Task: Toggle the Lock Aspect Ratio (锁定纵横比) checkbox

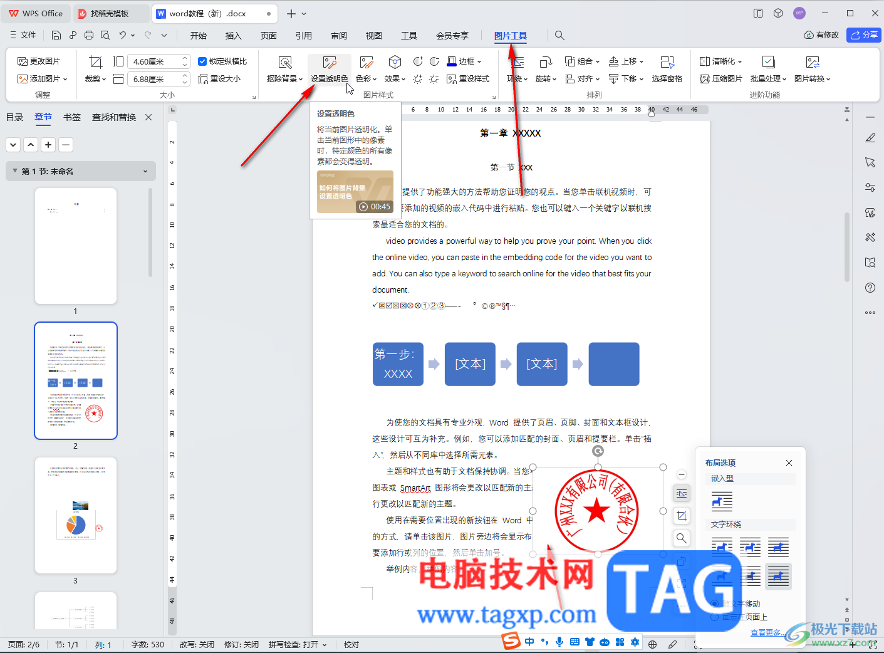Action: [x=202, y=61]
